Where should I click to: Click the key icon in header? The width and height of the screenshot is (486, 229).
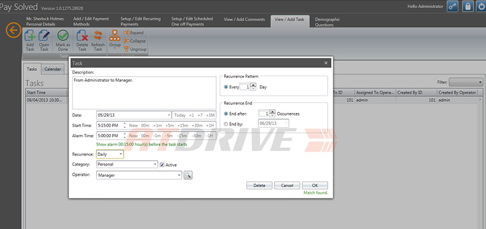click(452, 6)
